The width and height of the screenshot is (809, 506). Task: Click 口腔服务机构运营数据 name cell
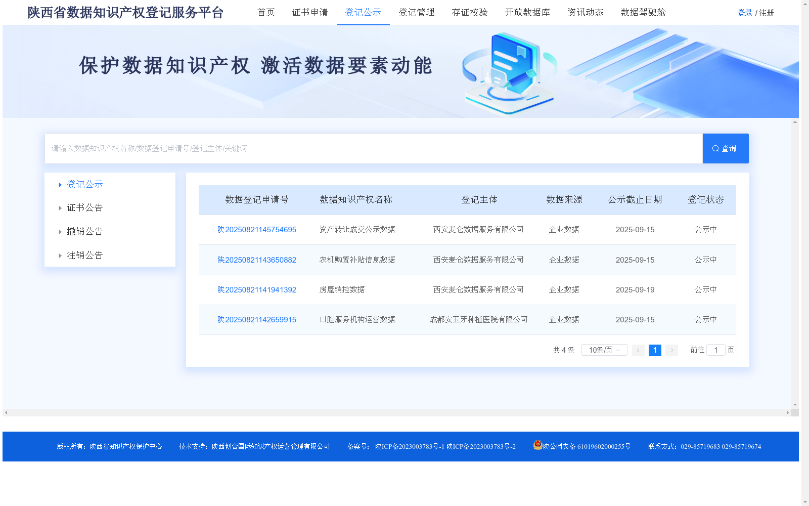(357, 320)
